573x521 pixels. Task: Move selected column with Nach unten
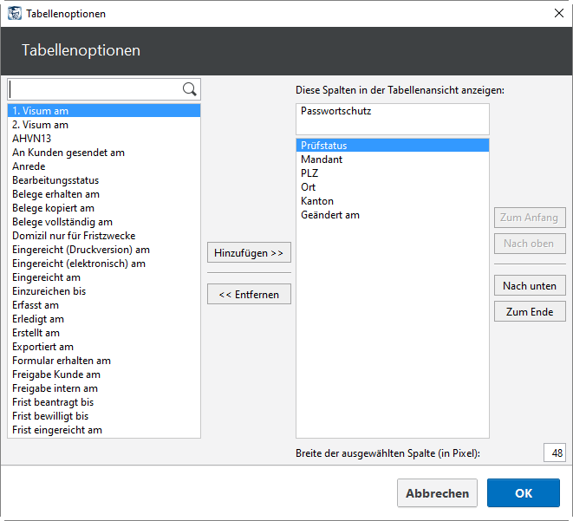point(530,285)
